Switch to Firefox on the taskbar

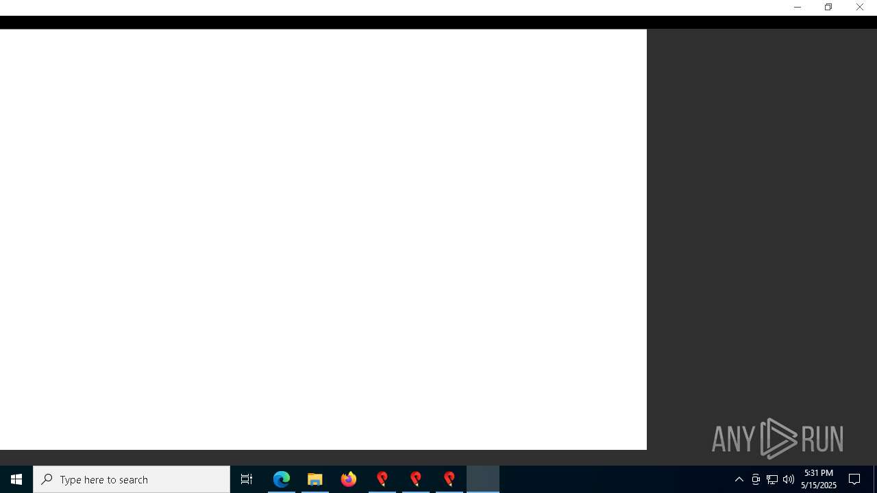pyautogui.click(x=349, y=479)
